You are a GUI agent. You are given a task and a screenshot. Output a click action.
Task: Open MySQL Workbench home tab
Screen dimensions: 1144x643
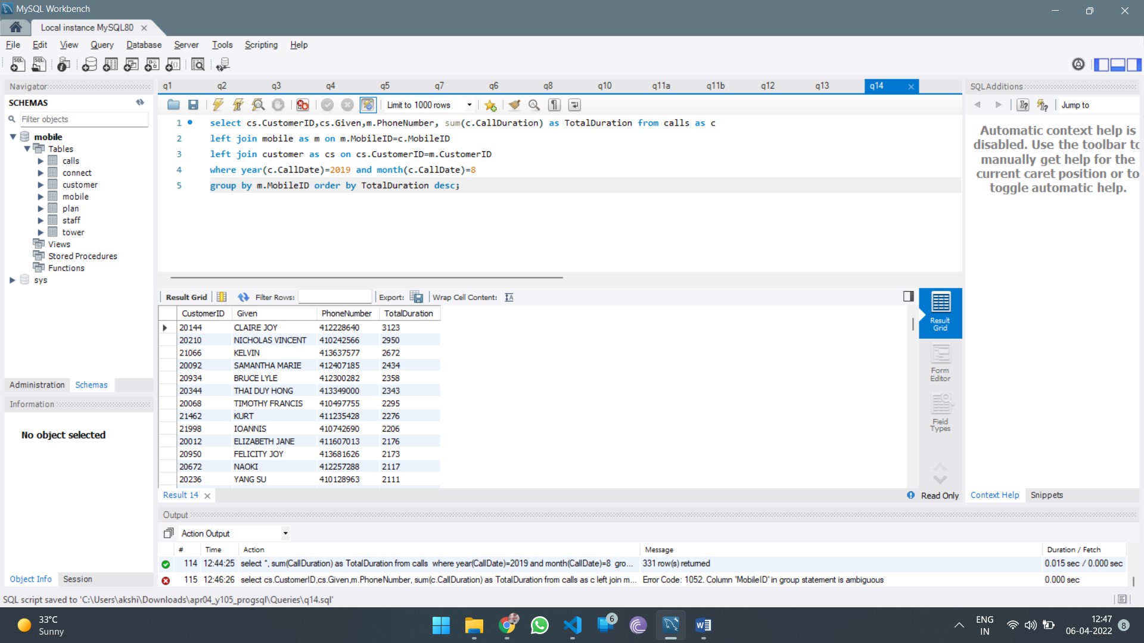click(15, 27)
